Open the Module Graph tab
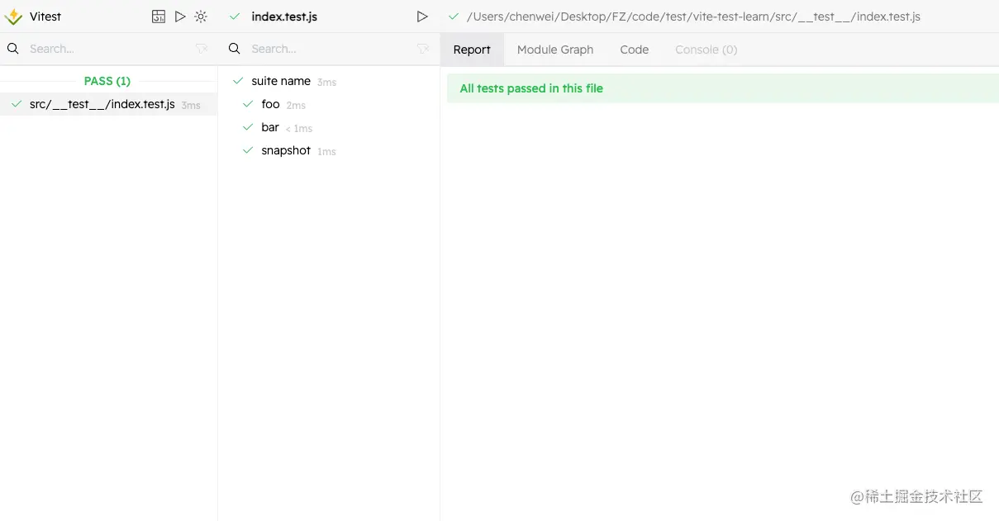This screenshot has height=521, width=999. point(555,50)
